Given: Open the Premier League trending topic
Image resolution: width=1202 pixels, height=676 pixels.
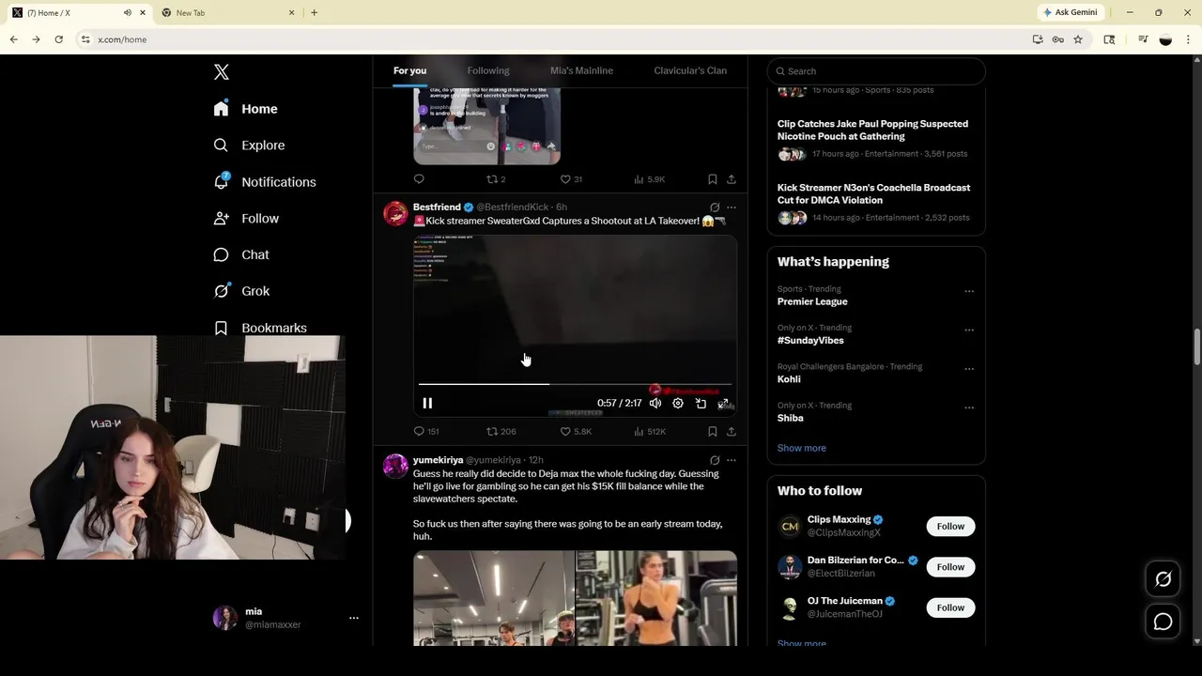Looking at the screenshot, I should tap(812, 301).
